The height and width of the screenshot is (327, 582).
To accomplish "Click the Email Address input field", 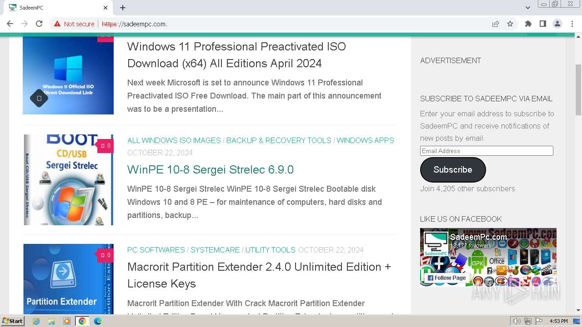I will coord(487,151).
